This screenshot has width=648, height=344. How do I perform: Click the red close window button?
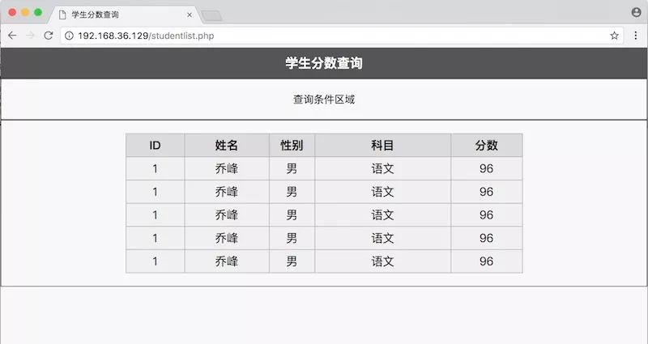point(12,12)
